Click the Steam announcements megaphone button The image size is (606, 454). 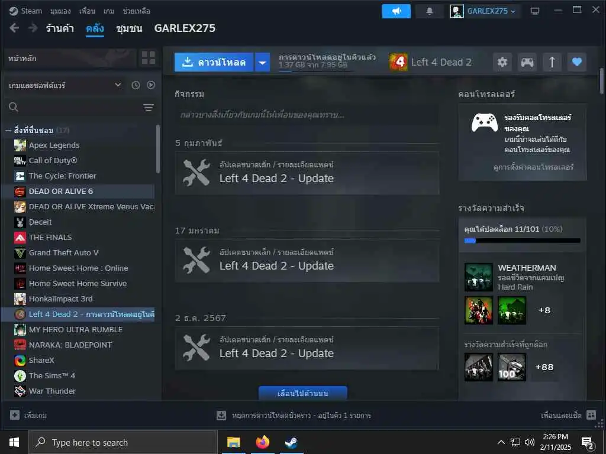[396, 11]
